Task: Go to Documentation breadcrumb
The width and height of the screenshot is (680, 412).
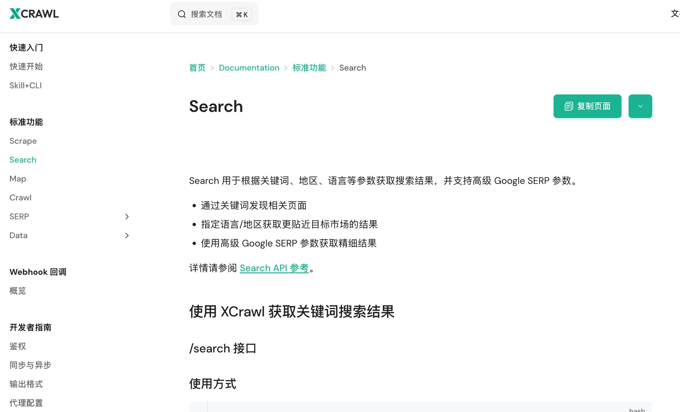Action: pyautogui.click(x=249, y=68)
